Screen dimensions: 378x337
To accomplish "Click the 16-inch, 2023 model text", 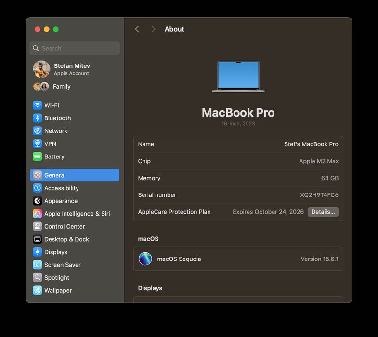I will [x=238, y=123].
